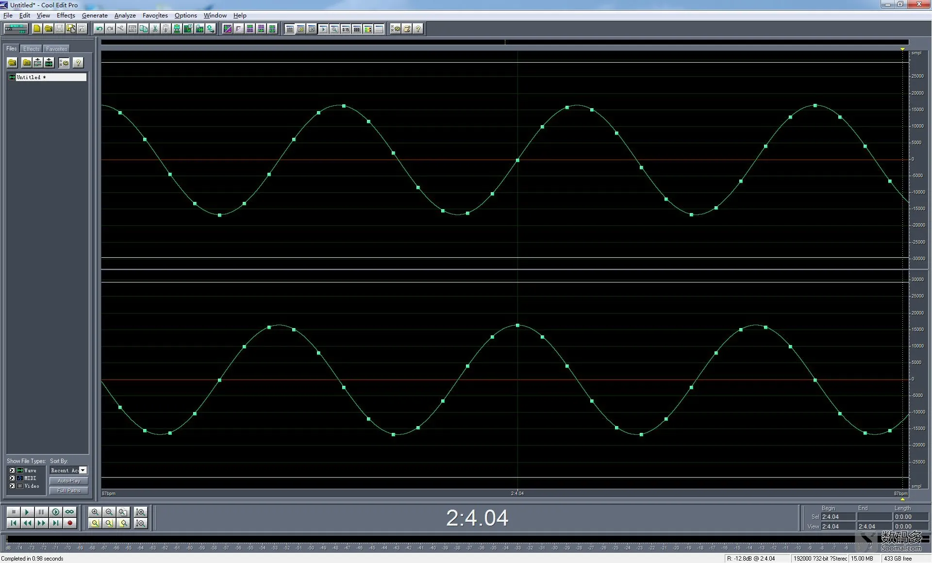The height and width of the screenshot is (563, 932).
Task: Click the Cut scissors icon in the toolbar
Action: 155,29
